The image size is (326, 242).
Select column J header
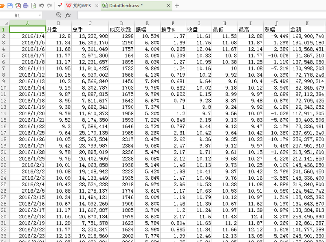click(x=276, y=23)
